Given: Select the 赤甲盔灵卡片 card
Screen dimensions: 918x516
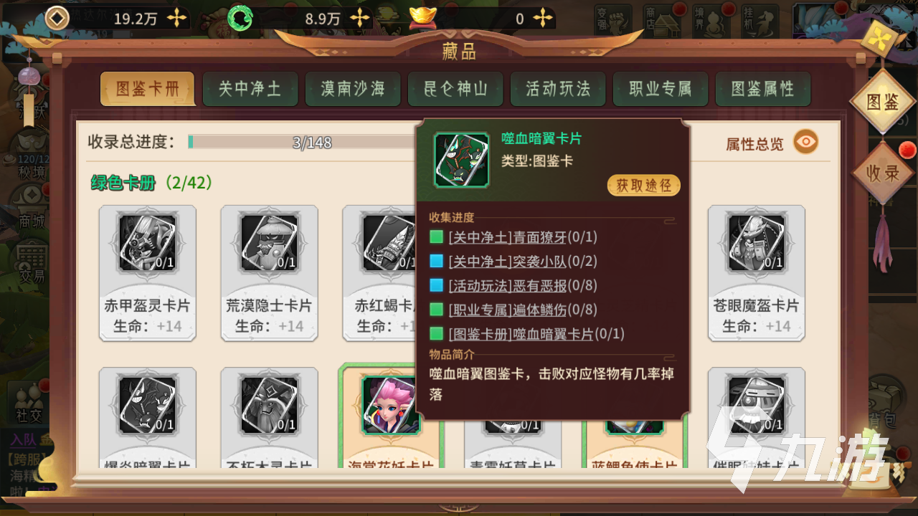Looking at the screenshot, I should 147,273.
